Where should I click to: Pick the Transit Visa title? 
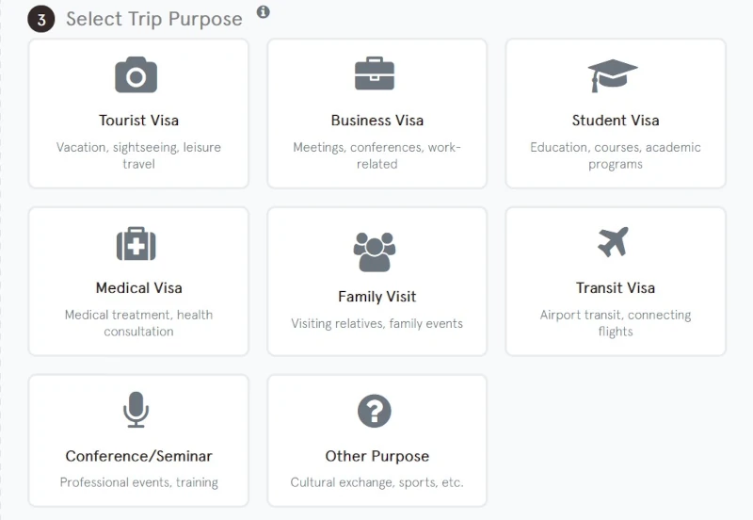616,288
